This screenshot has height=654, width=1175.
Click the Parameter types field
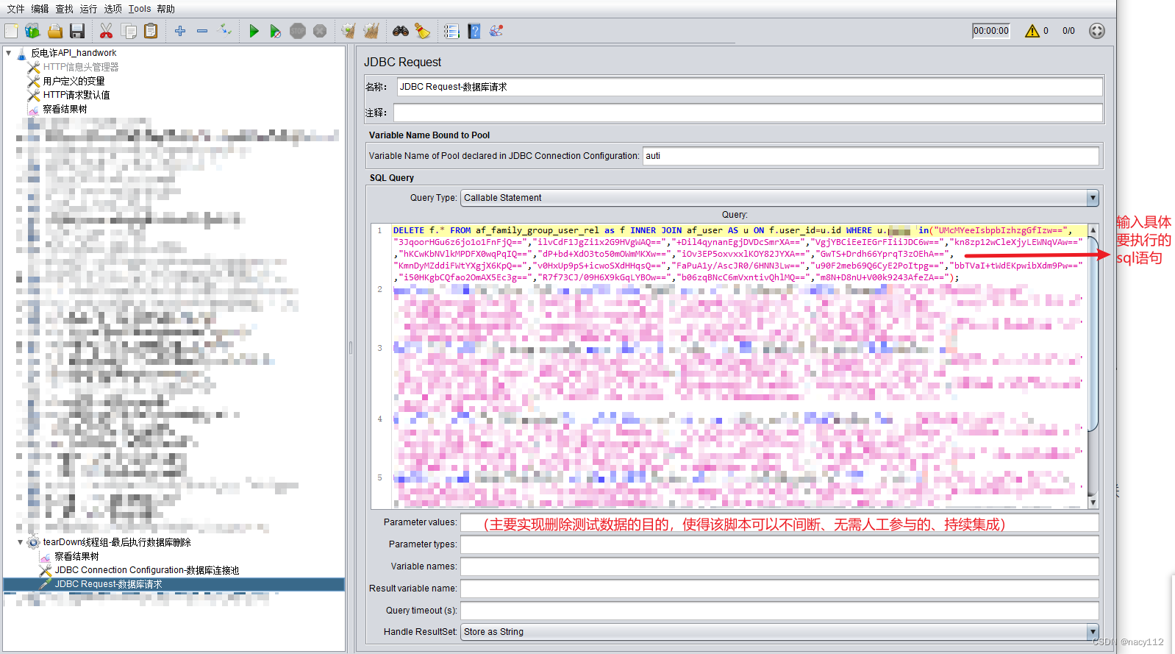[779, 544]
